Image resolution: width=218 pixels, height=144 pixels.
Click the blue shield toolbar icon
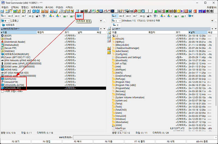[190, 11]
